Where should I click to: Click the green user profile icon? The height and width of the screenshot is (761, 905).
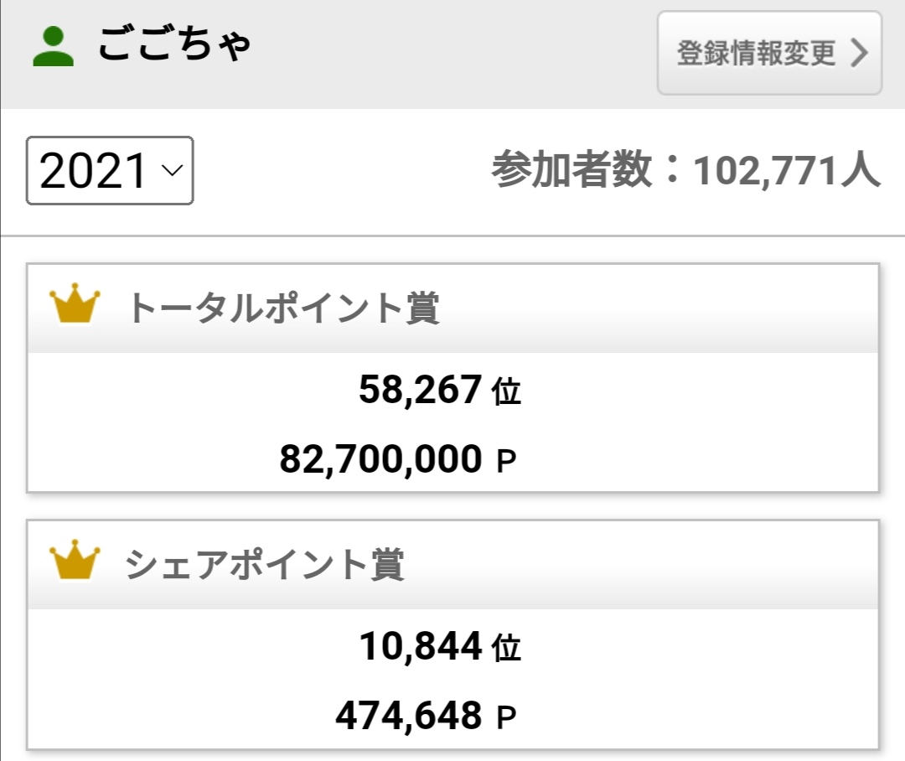click(53, 46)
